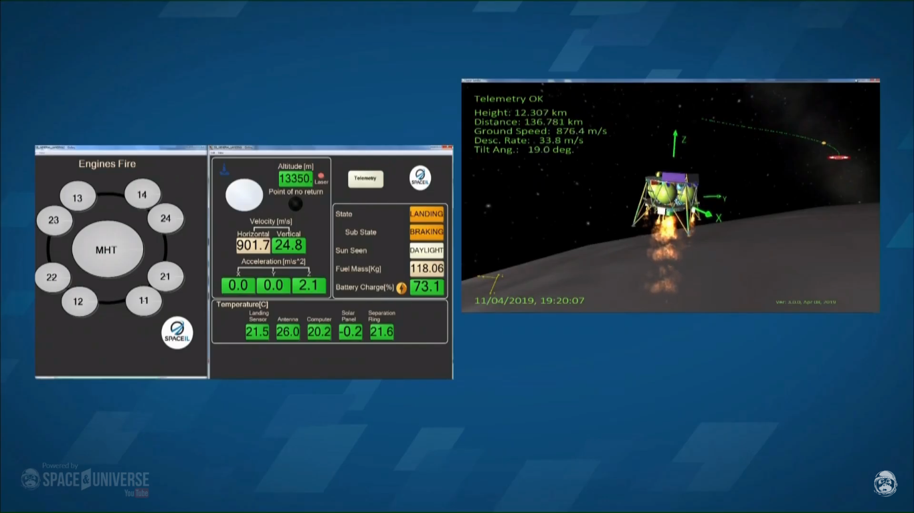Click the Point of no return label

pos(296,192)
